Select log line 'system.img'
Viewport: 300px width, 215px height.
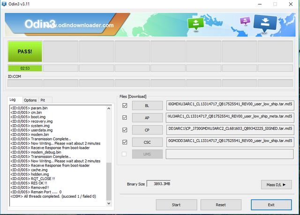(30, 126)
